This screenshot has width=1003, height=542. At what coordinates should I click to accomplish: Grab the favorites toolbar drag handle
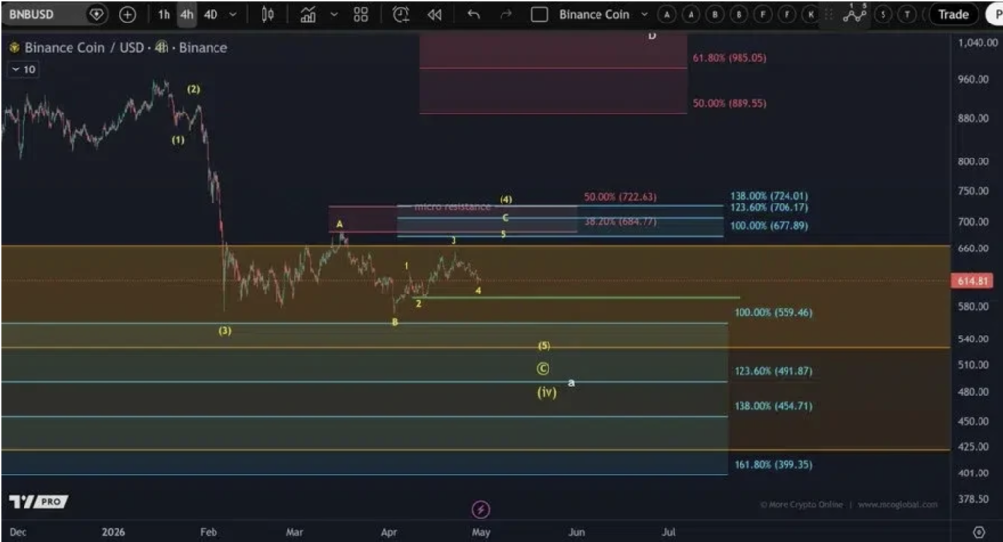click(829, 14)
